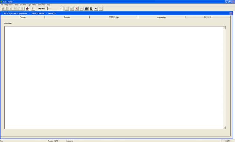Click the binoculars find icon
This screenshot has width=235, height=142.
click(81, 8)
